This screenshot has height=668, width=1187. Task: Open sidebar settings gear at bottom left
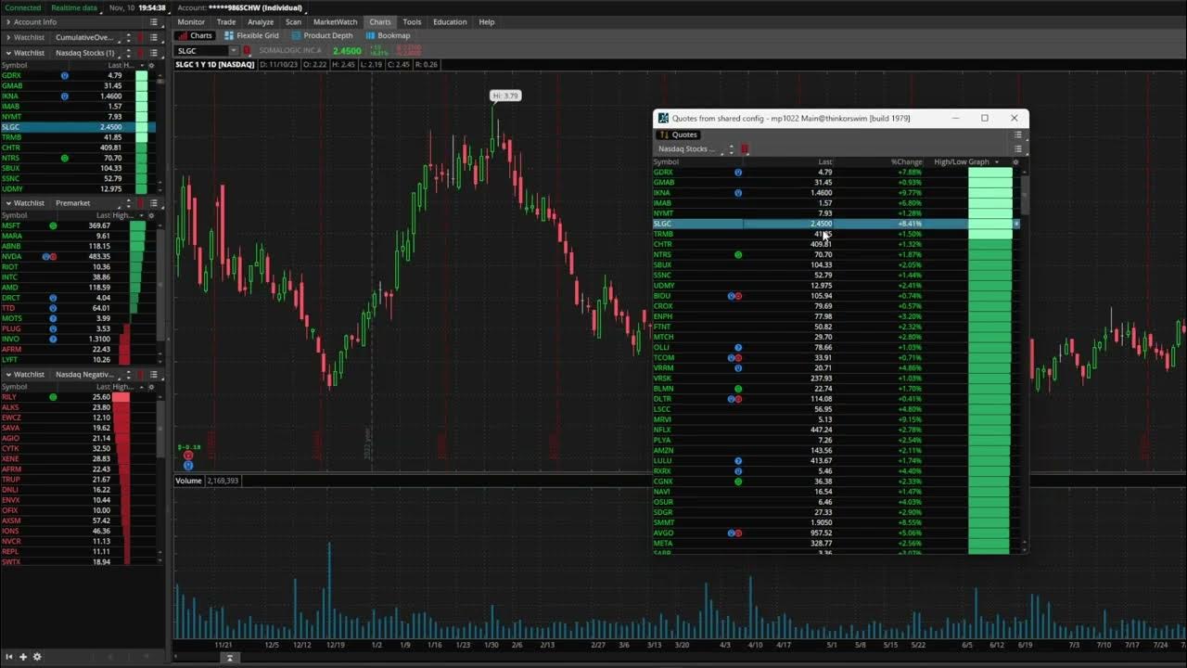37,657
